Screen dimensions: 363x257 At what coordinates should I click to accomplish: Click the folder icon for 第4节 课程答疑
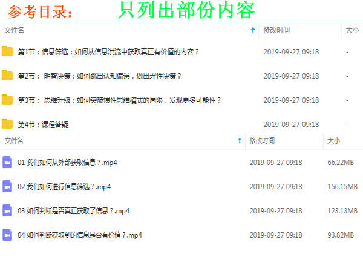pyautogui.click(x=7, y=124)
